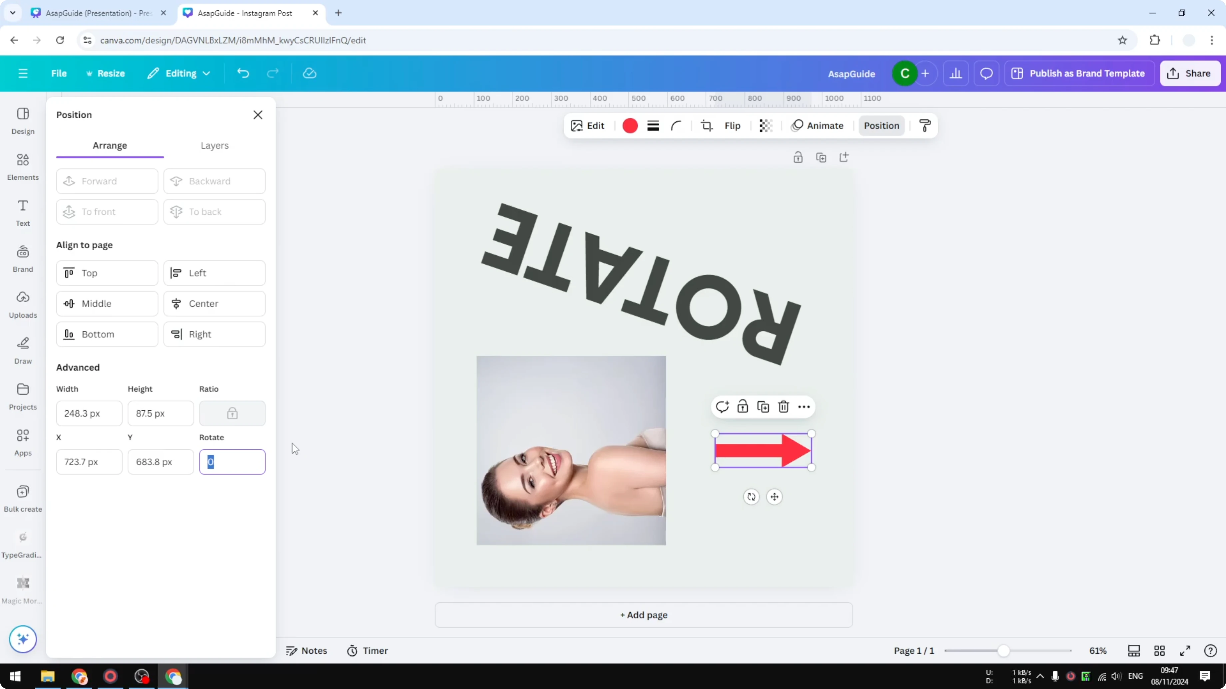Click the crop icon in the toolbar
Viewport: 1226px width, 689px height.
tap(707, 125)
